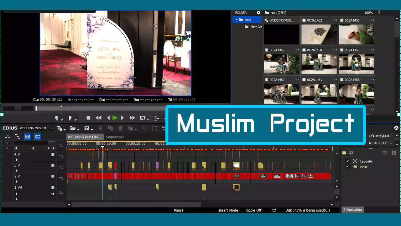This screenshot has height=226, width=401.
Task: Select the Layouter effect entry
Action: click(366, 161)
